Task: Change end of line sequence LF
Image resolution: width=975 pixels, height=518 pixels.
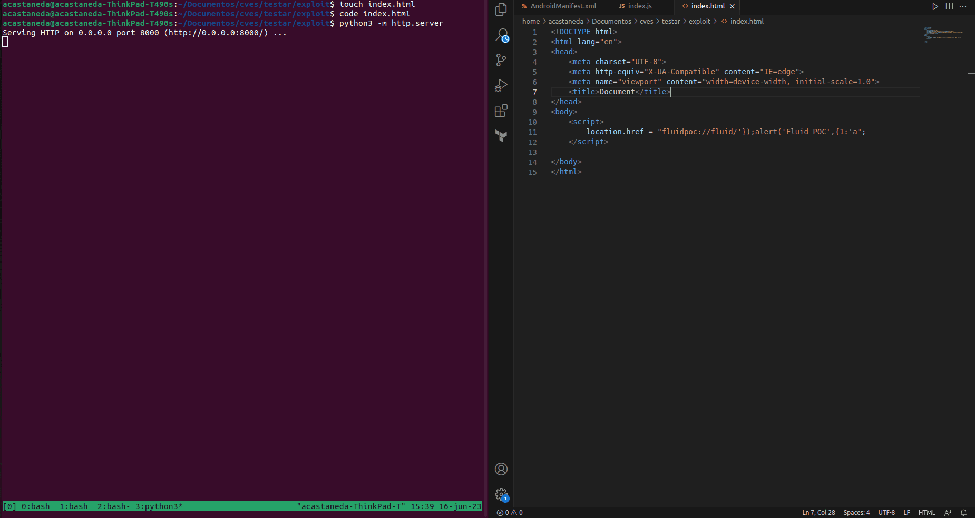Action: (906, 513)
